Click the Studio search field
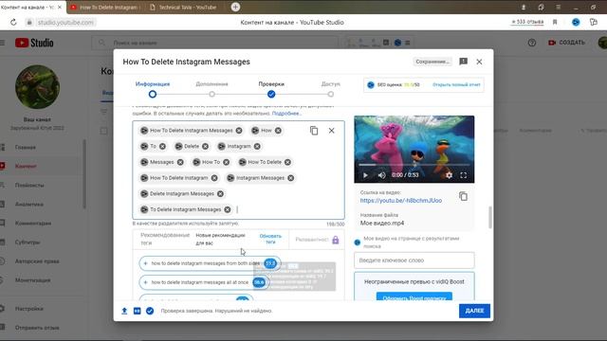The width and height of the screenshot is (607, 341). tap(215, 43)
